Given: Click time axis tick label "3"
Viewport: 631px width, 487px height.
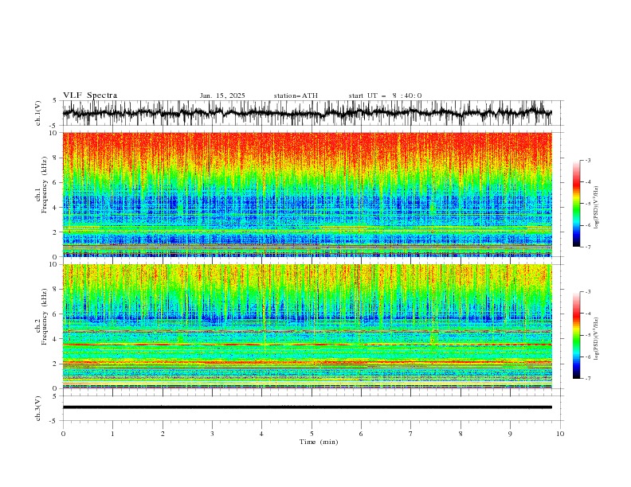Looking at the screenshot, I should click(x=212, y=434).
